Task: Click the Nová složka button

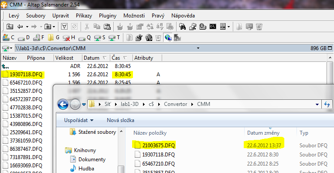Action: (121, 120)
